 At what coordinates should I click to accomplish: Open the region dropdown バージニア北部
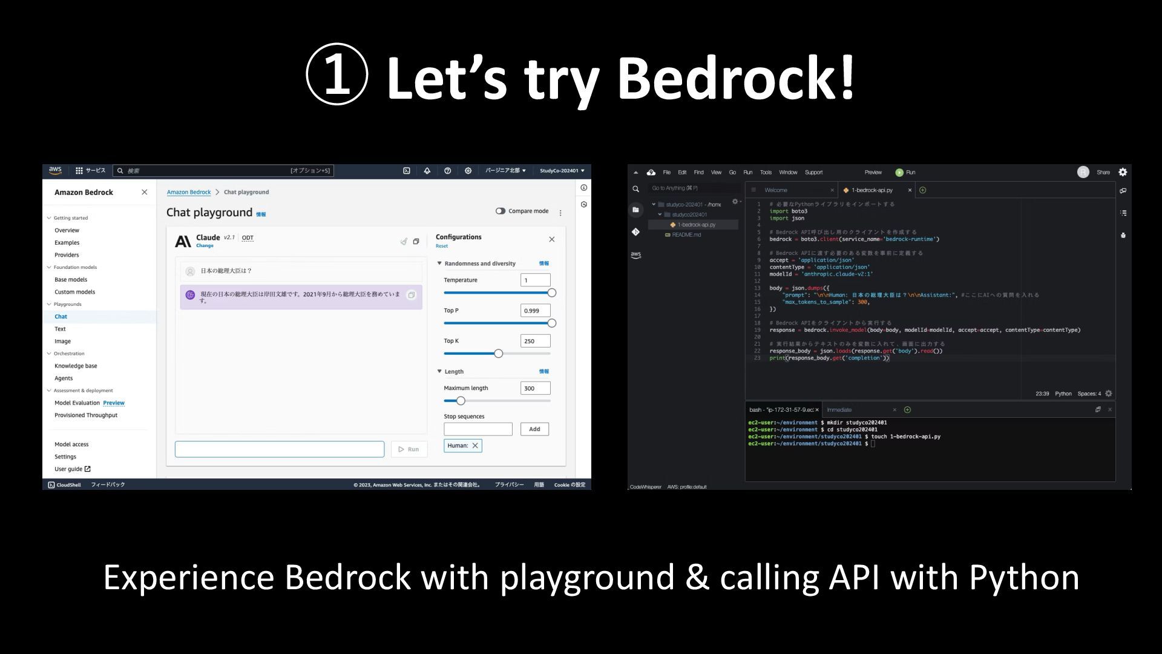pyautogui.click(x=505, y=171)
